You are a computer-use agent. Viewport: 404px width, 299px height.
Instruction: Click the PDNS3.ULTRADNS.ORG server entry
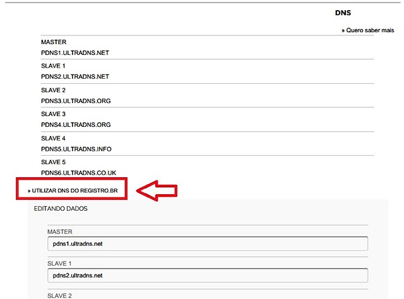[76, 100]
